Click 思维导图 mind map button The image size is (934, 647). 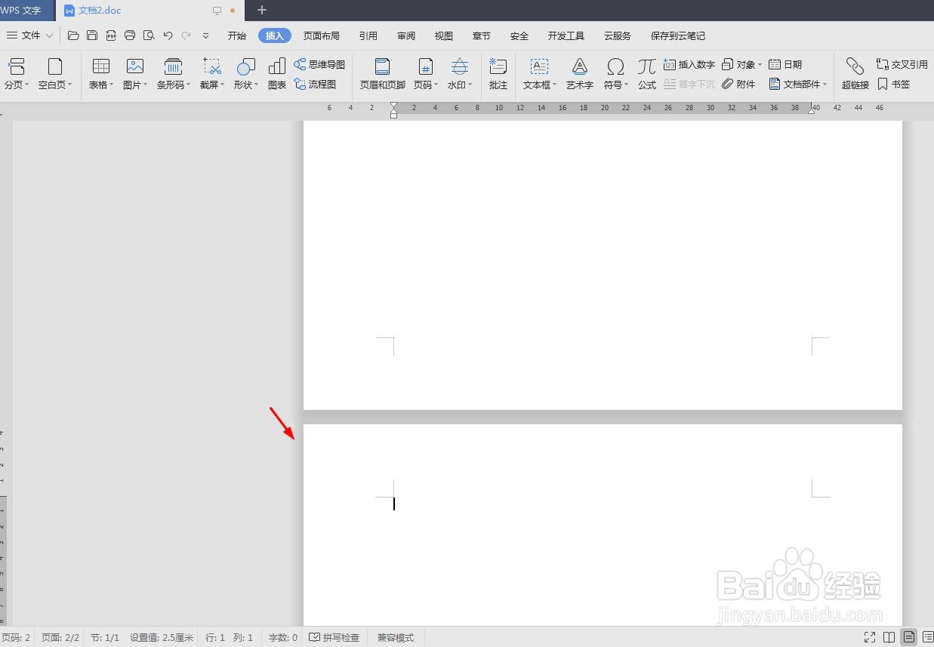pos(319,64)
